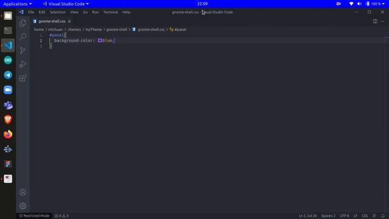This screenshot has height=219, width=389.
Task: Open the Go menu
Action: click(x=85, y=12)
